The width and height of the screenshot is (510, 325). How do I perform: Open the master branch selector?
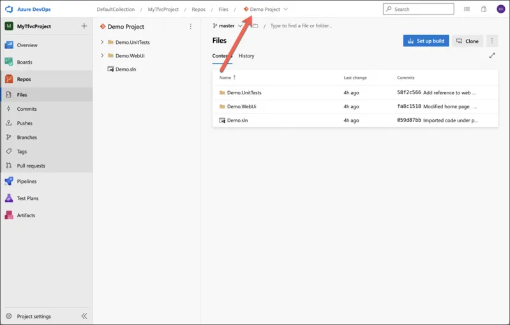point(227,25)
